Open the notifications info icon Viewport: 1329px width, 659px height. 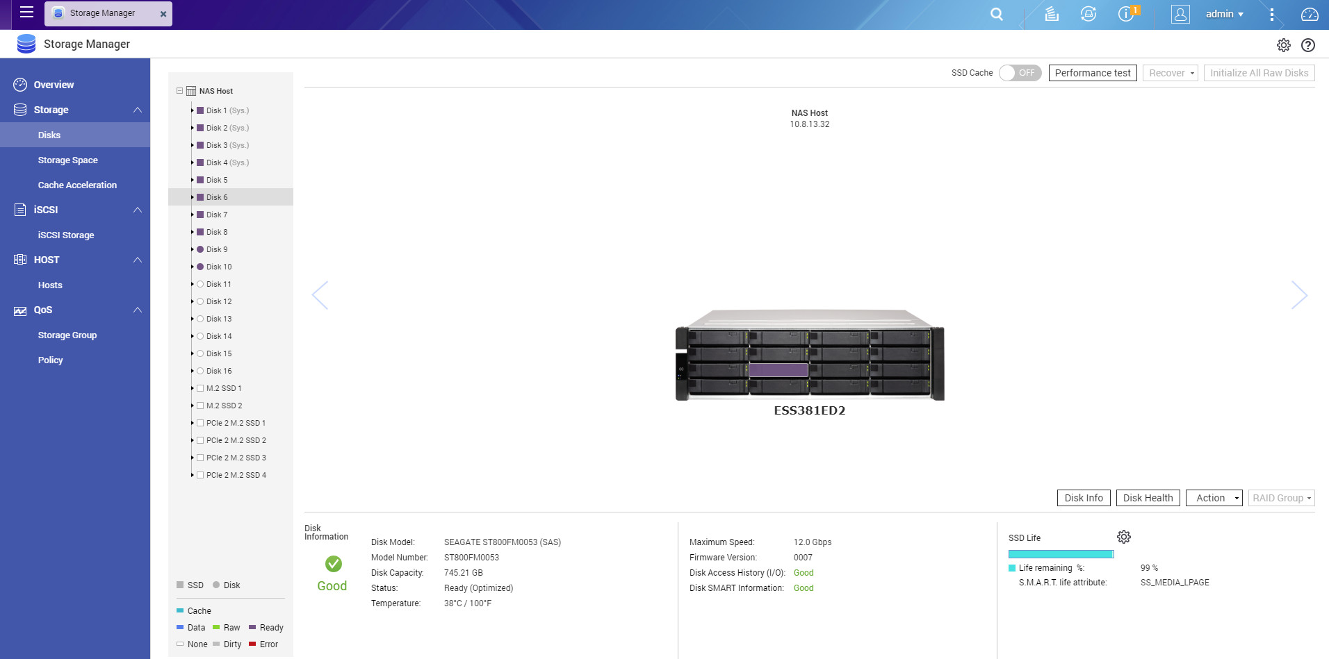[1125, 15]
